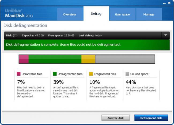Click the 'Last defrag: today' value

[x=90, y=36]
